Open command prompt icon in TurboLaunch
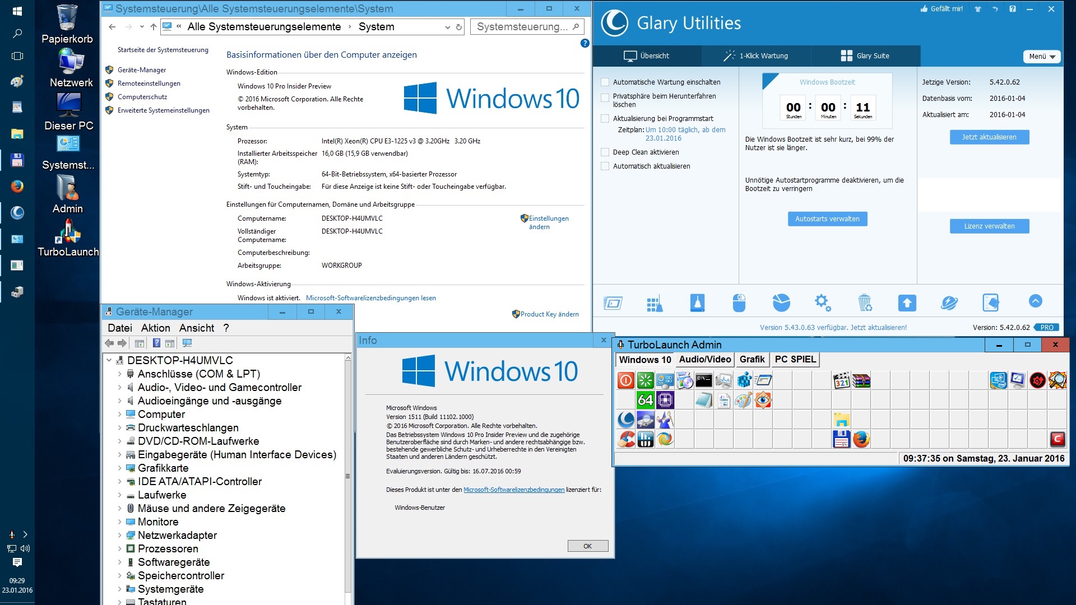The height and width of the screenshot is (605, 1076). (x=704, y=381)
